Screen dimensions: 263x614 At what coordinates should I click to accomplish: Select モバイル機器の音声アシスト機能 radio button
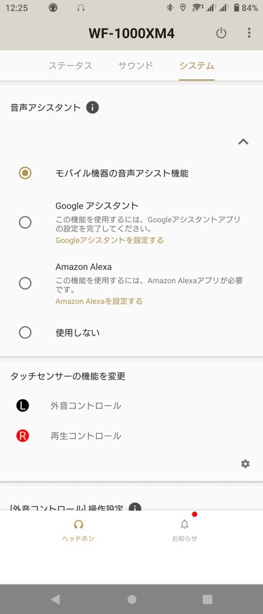click(25, 173)
